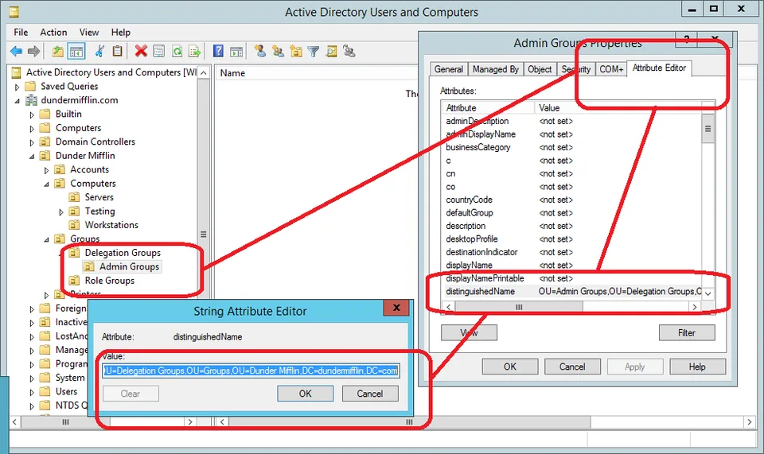
Task: Create a new group with the toolbar icon
Action: pos(279,51)
